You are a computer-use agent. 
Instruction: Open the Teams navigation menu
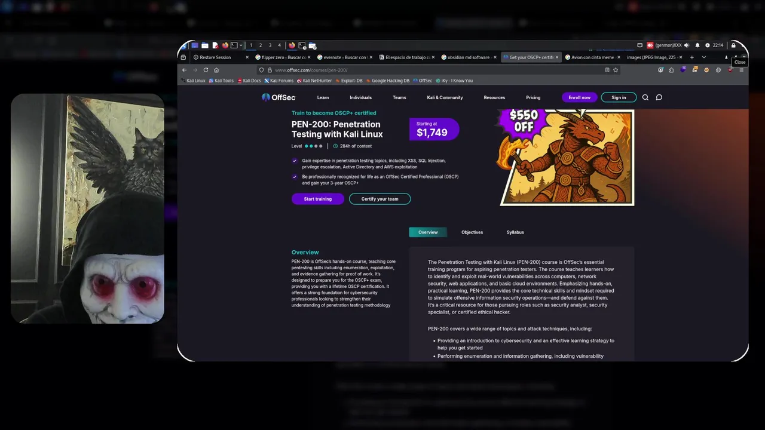(x=399, y=97)
